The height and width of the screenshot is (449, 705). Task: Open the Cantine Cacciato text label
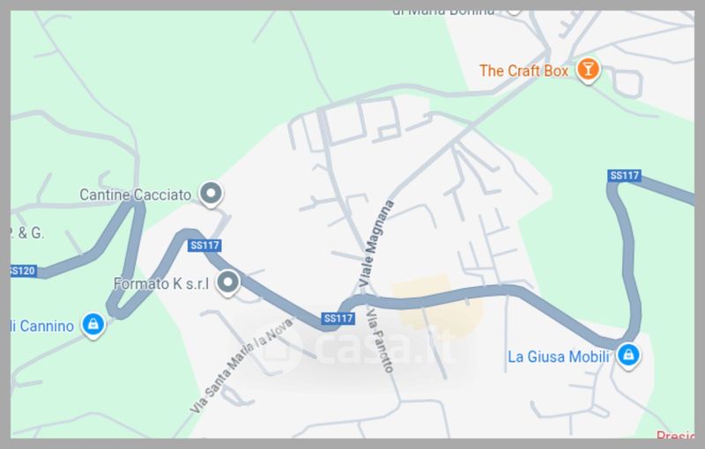[136, 195]
